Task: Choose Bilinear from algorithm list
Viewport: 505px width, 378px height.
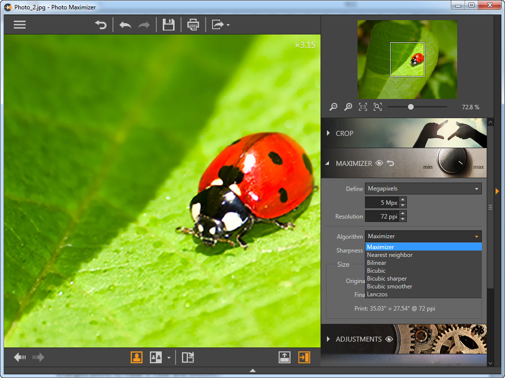Action: 423,263
